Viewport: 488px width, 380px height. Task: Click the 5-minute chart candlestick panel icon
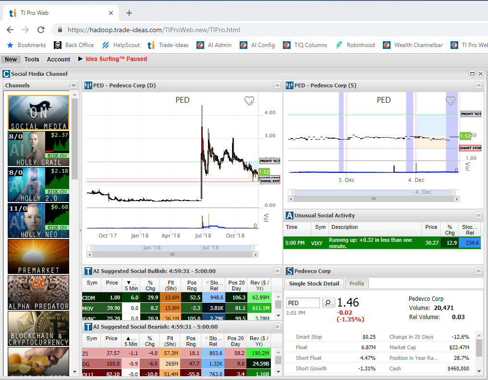pyautogui.click(x=290, y=85)
